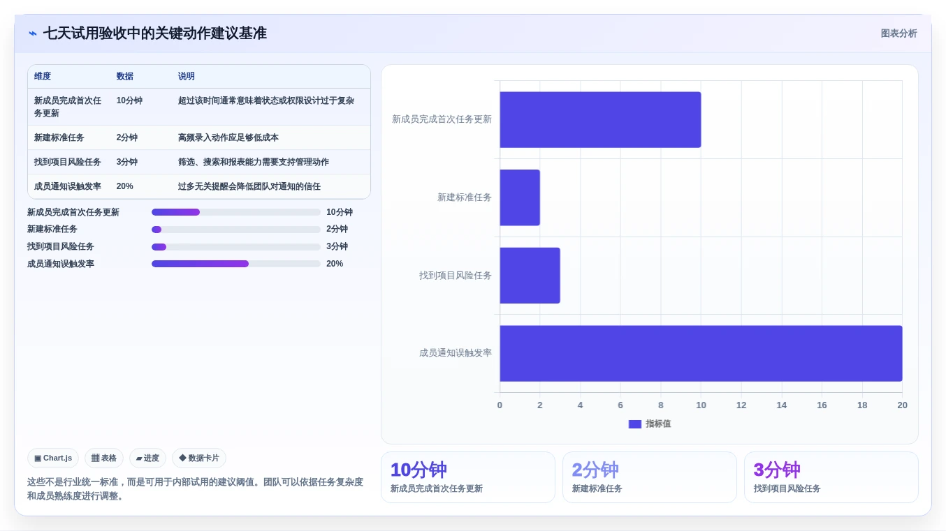Click description 高频录入动作应足够低成本

coord(228,137)
